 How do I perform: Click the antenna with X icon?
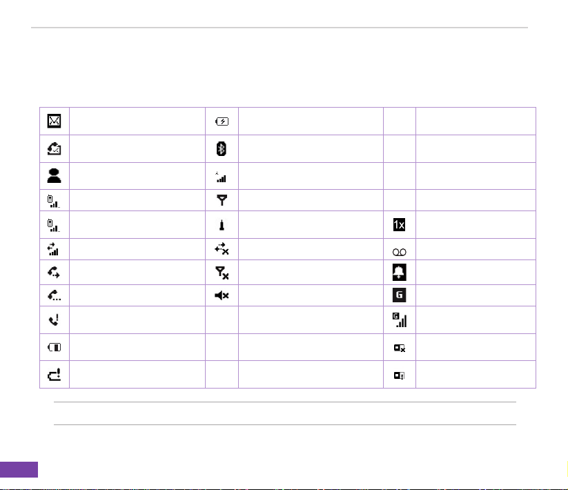(x=222, y=273)
